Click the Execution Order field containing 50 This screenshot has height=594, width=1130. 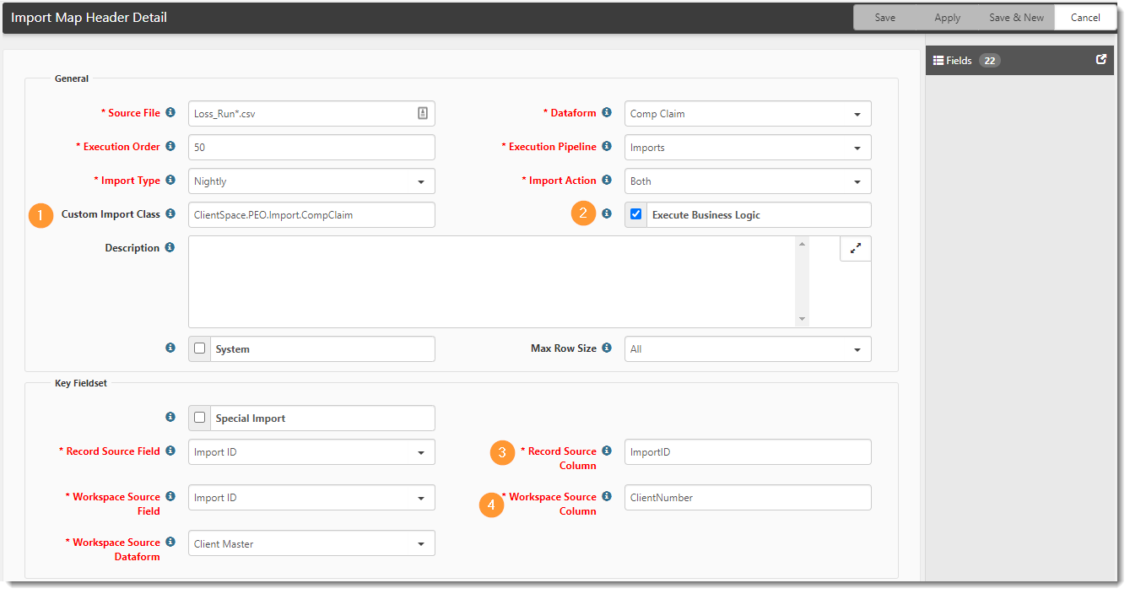pyautogui.click(x=311, y=148)
